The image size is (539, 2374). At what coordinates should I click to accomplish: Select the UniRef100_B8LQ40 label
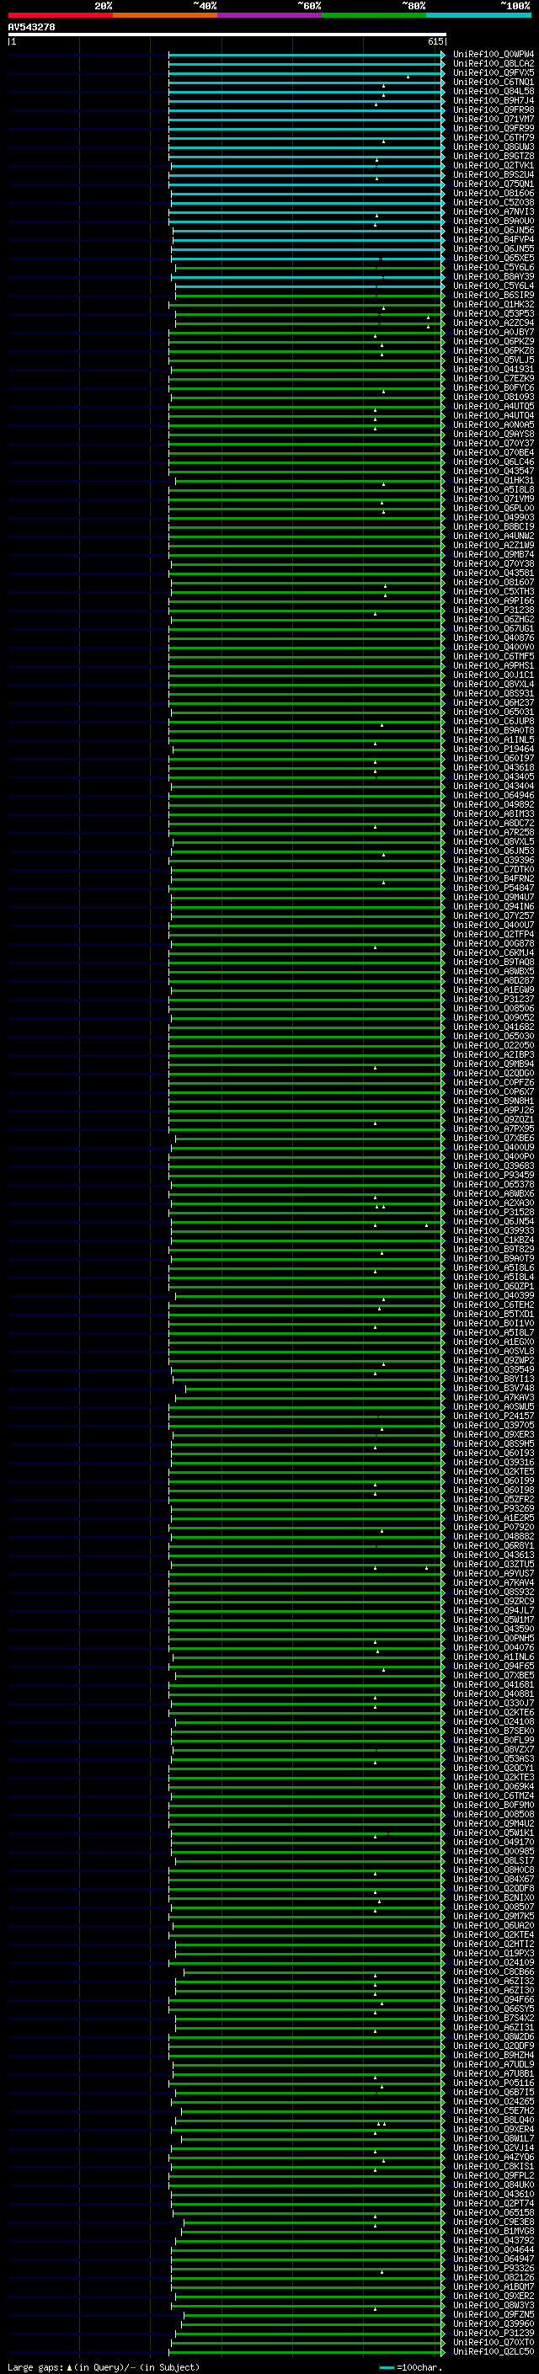(494, 2120)
